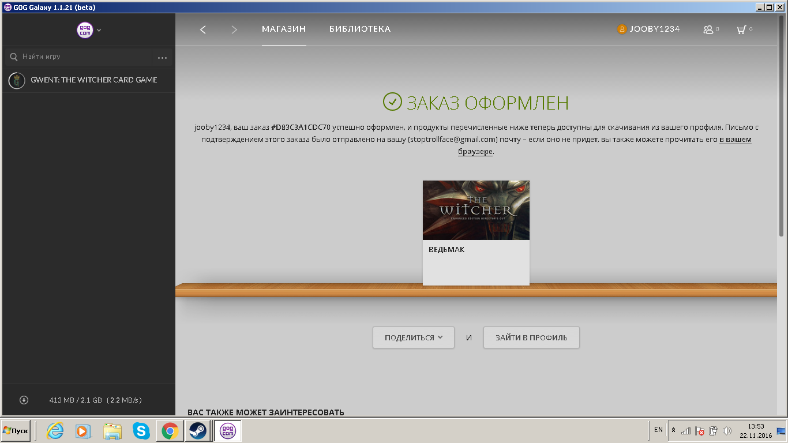Minimize the GOG Galaxy window

(x=759, y=7)
